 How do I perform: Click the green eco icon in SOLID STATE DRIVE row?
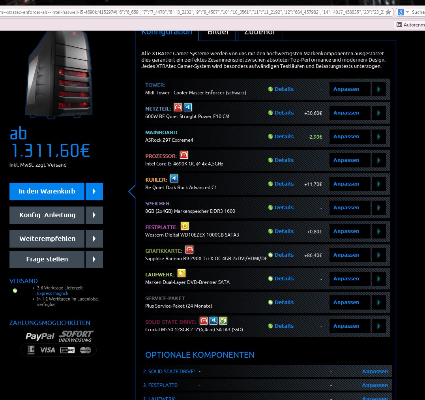223,321
